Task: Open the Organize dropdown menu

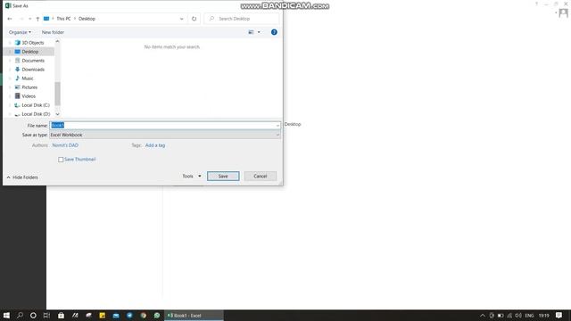Action: tap(20, 32)
